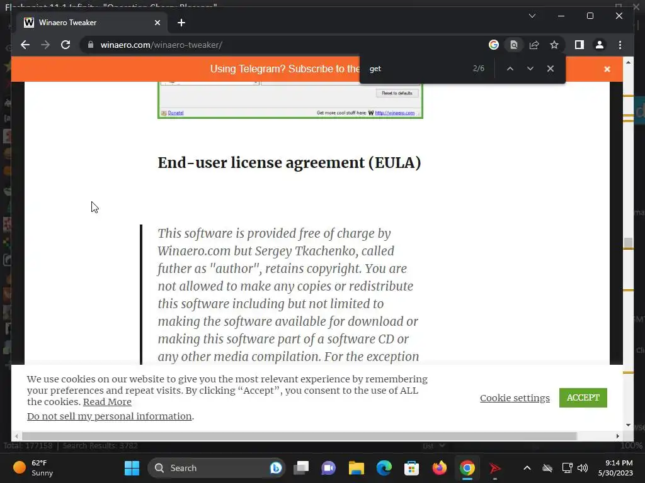Click the padlock site info icon
Viewport: 645px width, 483px height.
[91, 45]
